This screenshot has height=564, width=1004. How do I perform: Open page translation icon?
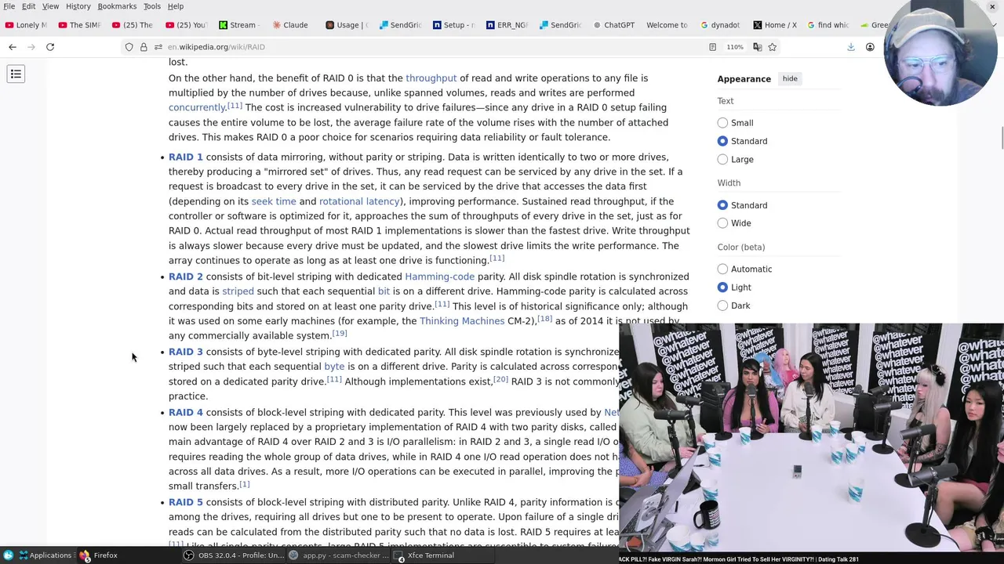pos(757,47)
